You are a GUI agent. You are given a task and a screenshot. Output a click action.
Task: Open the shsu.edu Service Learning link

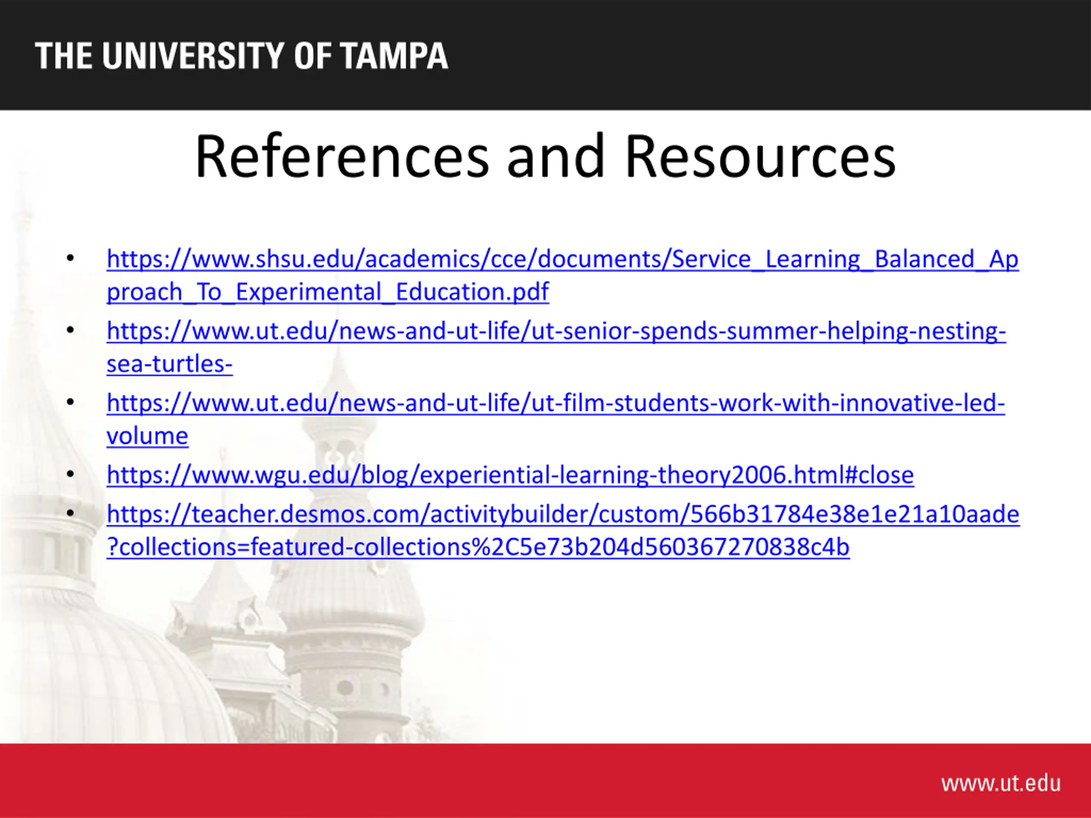point(562,259)
